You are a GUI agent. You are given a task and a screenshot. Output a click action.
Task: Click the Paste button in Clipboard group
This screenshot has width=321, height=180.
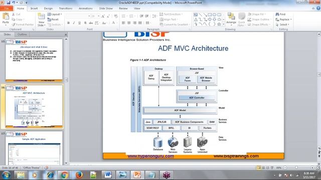click(6, 19)
